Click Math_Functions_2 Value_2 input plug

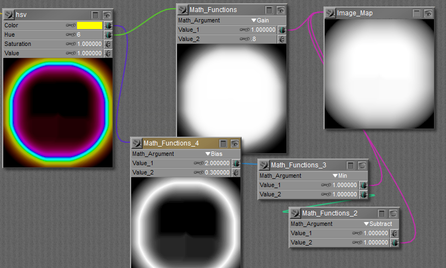click(x=395, y=243)
